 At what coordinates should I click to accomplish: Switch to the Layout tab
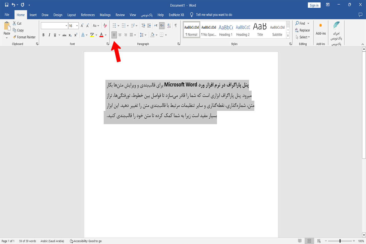[72, 15]
